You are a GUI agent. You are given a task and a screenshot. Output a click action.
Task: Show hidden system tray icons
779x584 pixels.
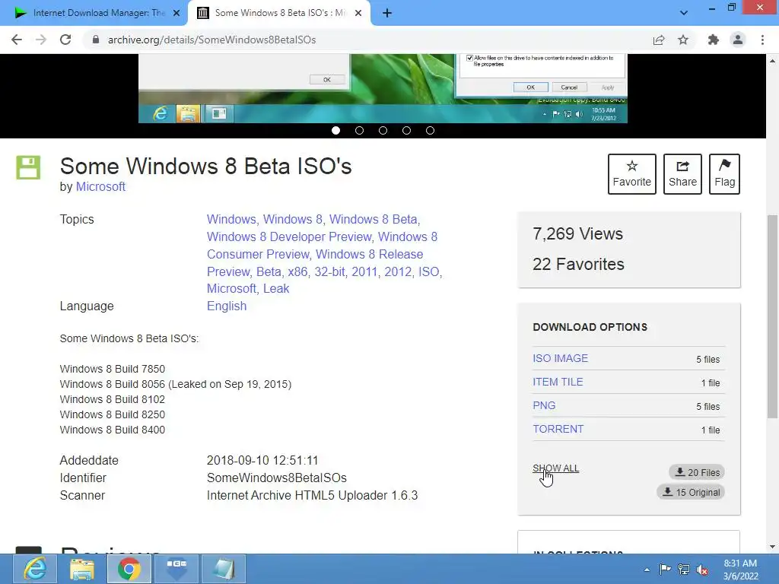pos(647,570)
